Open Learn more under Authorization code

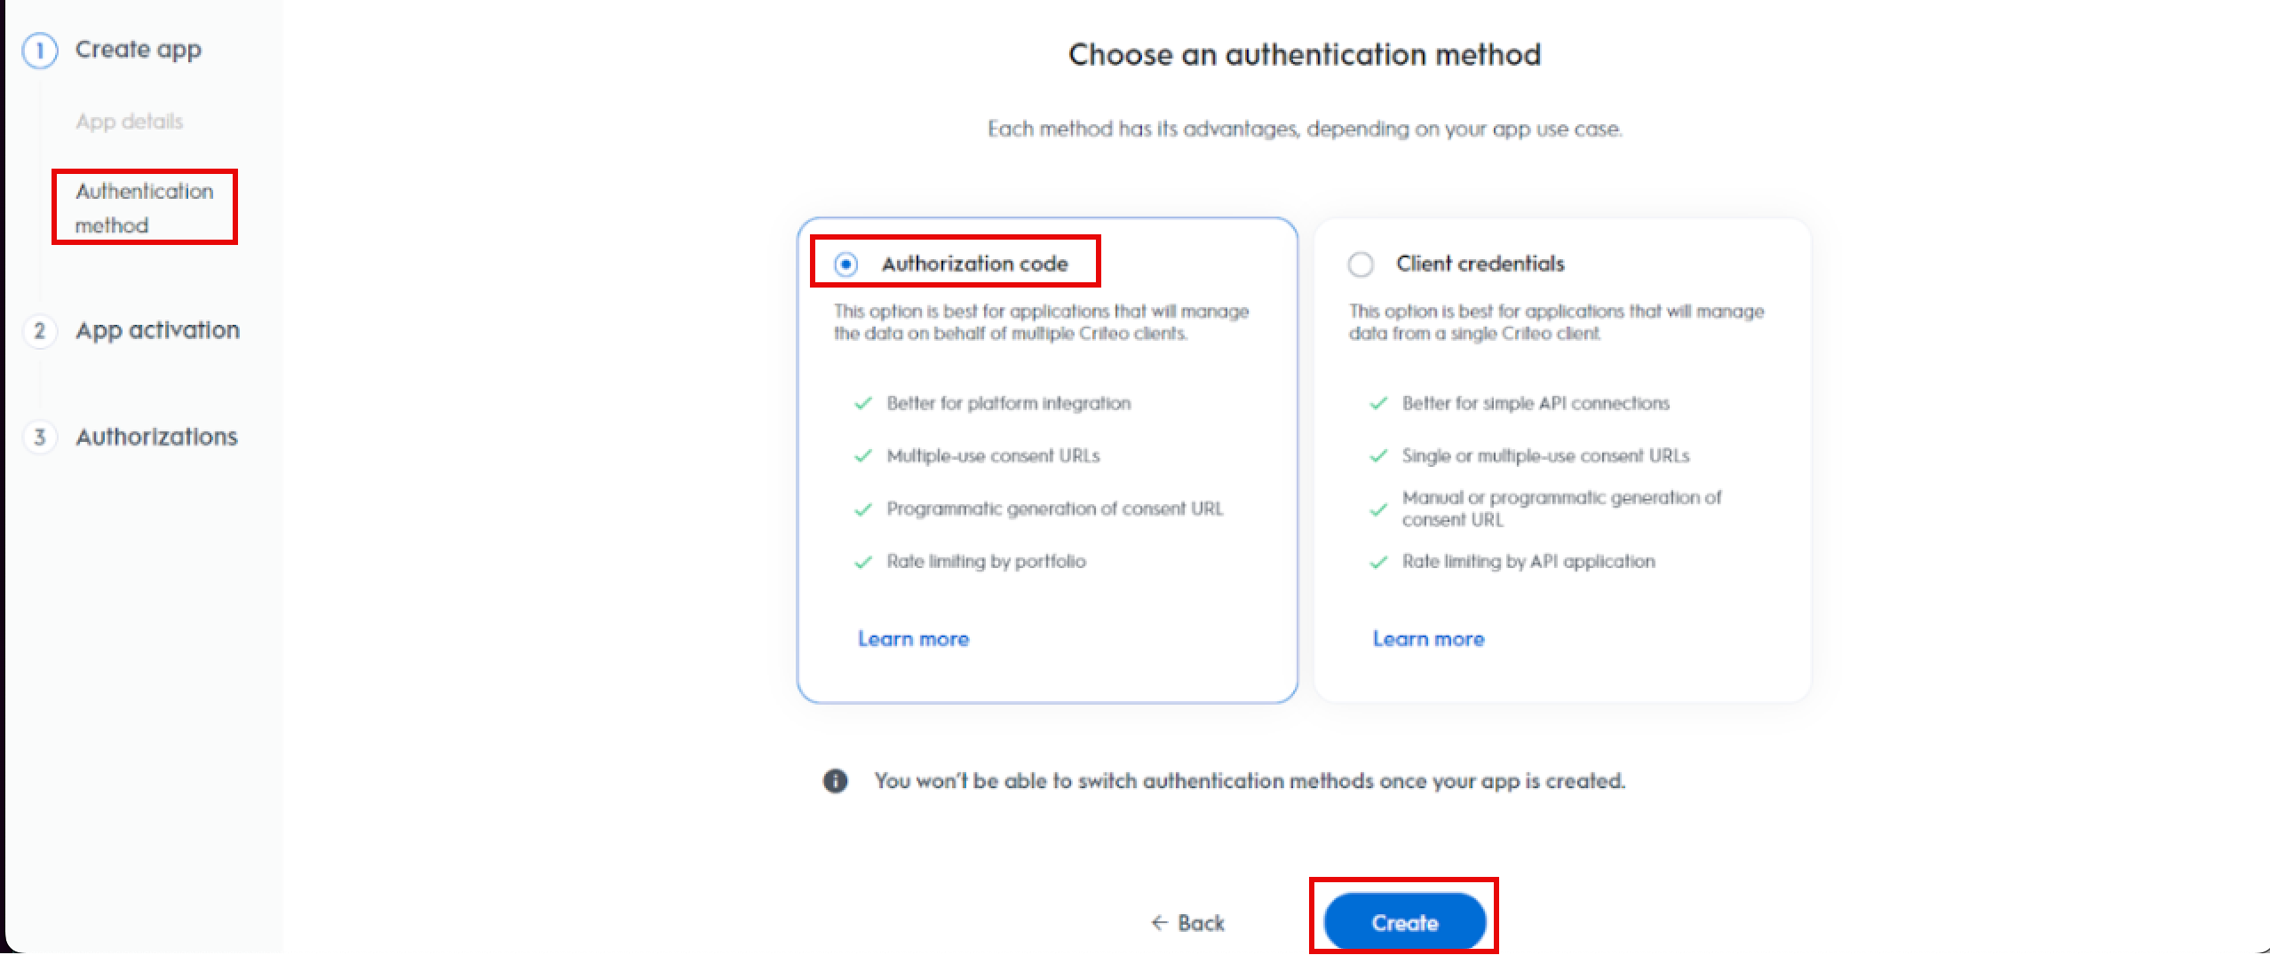(916, 638)
